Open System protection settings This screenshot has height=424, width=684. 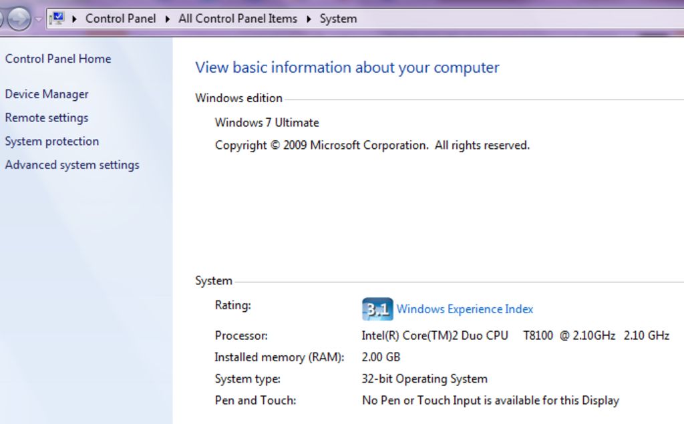pyautogui.click(x=52, y=142)
